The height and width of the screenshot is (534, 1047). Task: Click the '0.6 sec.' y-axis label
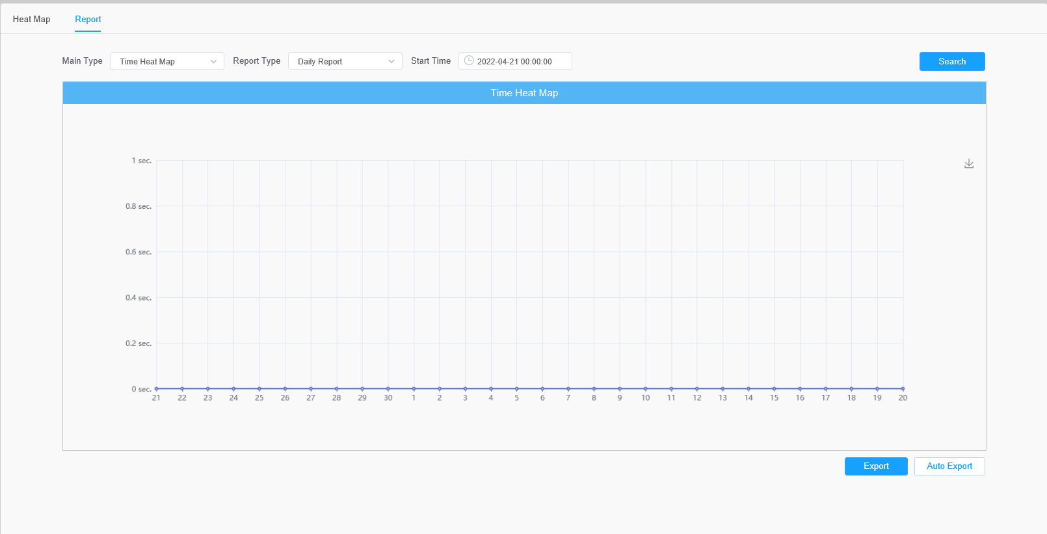pos(139,252)
